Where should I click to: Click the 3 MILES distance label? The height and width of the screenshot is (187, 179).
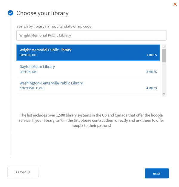[x=152, y=72]
